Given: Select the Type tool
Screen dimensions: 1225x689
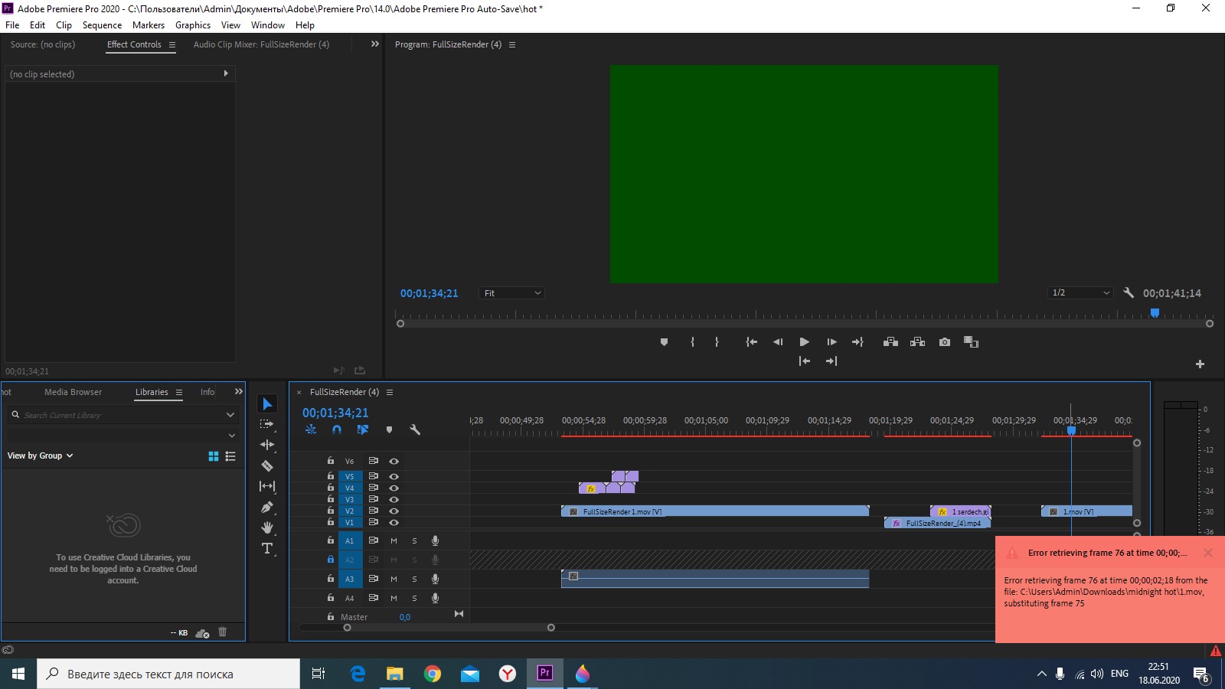Looking at the screenshot, I should (x=267, y=548).
